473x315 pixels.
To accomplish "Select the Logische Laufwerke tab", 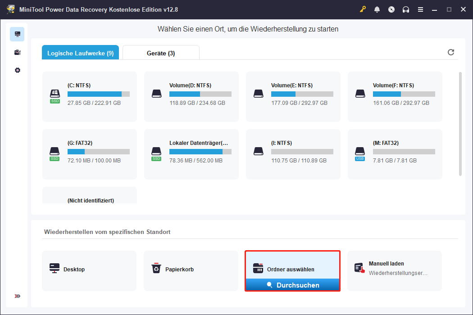I will (x=80, y=52).
